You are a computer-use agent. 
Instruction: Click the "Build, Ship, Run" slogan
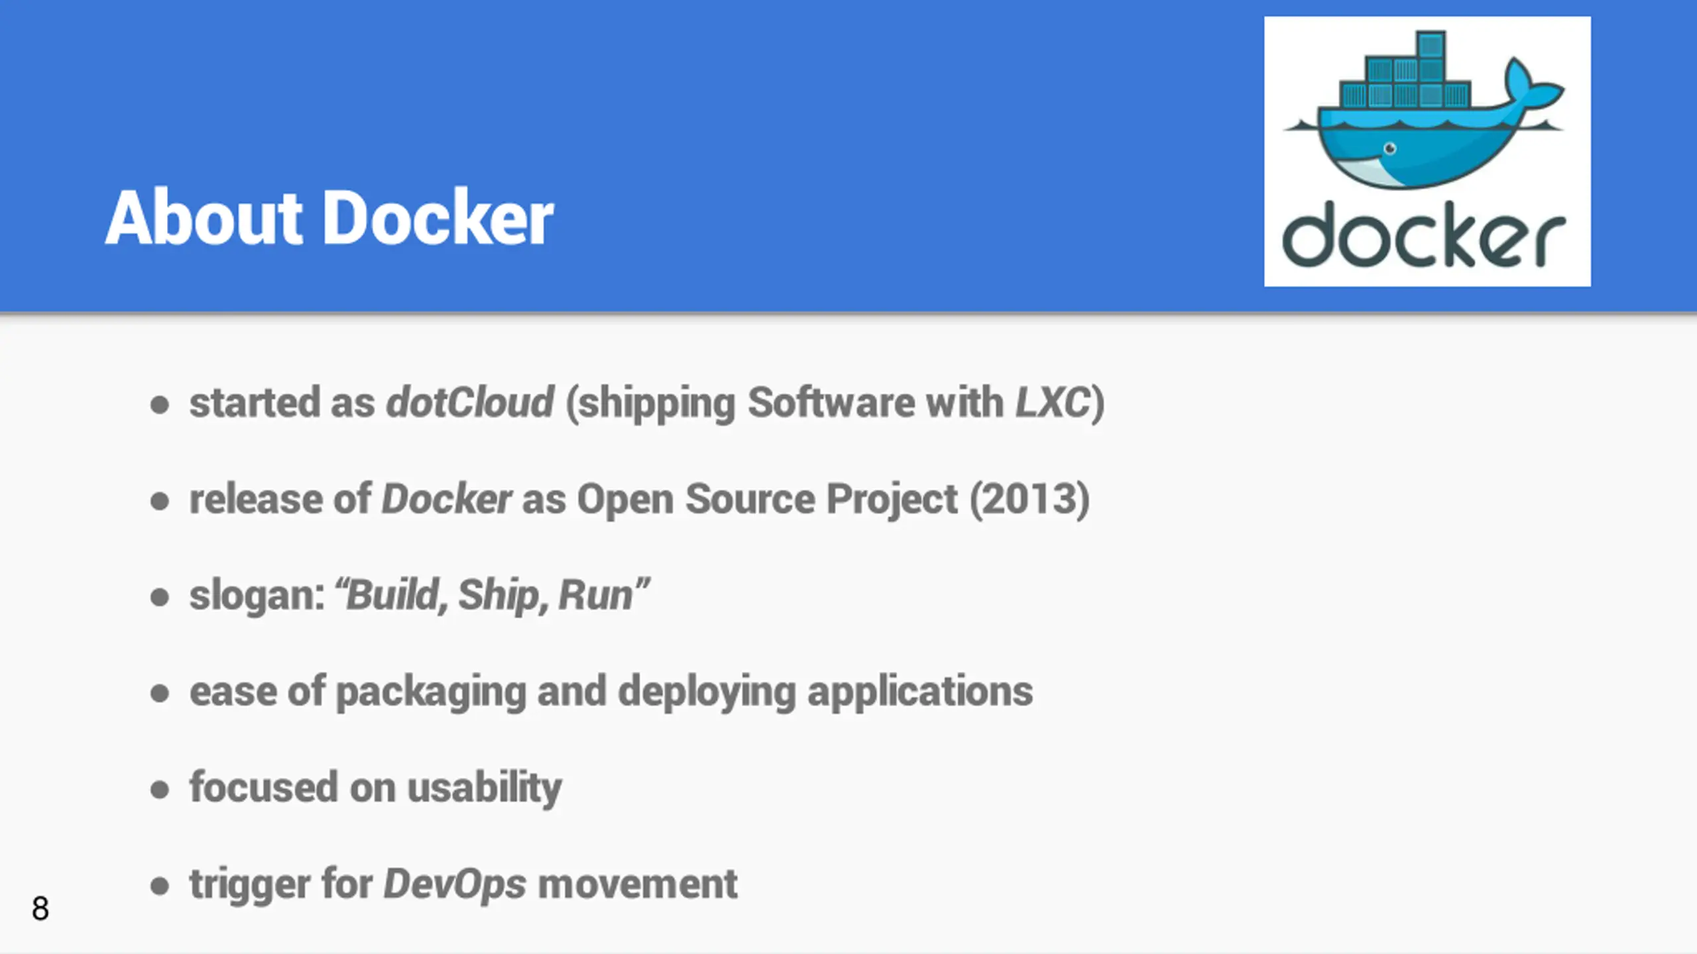pyautogui.click(x=493, y=594)
